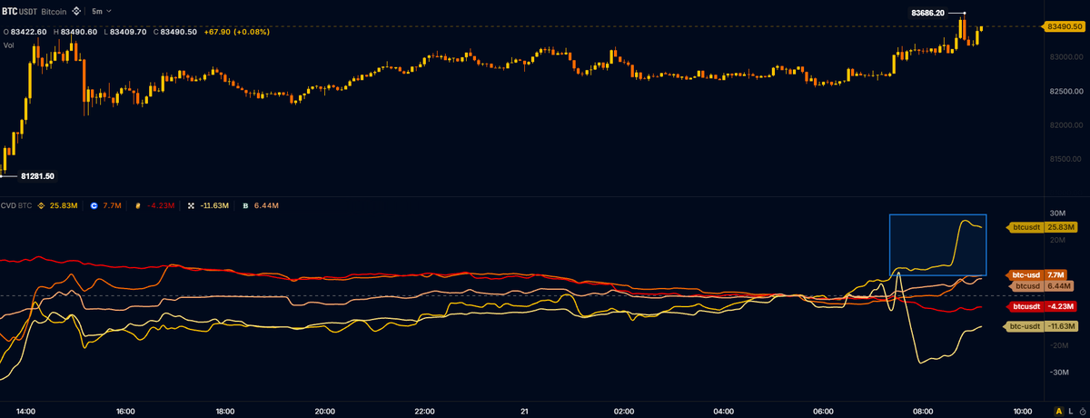
Task: Click the low price value 83409.70
Action: click(x=128, y=32)
